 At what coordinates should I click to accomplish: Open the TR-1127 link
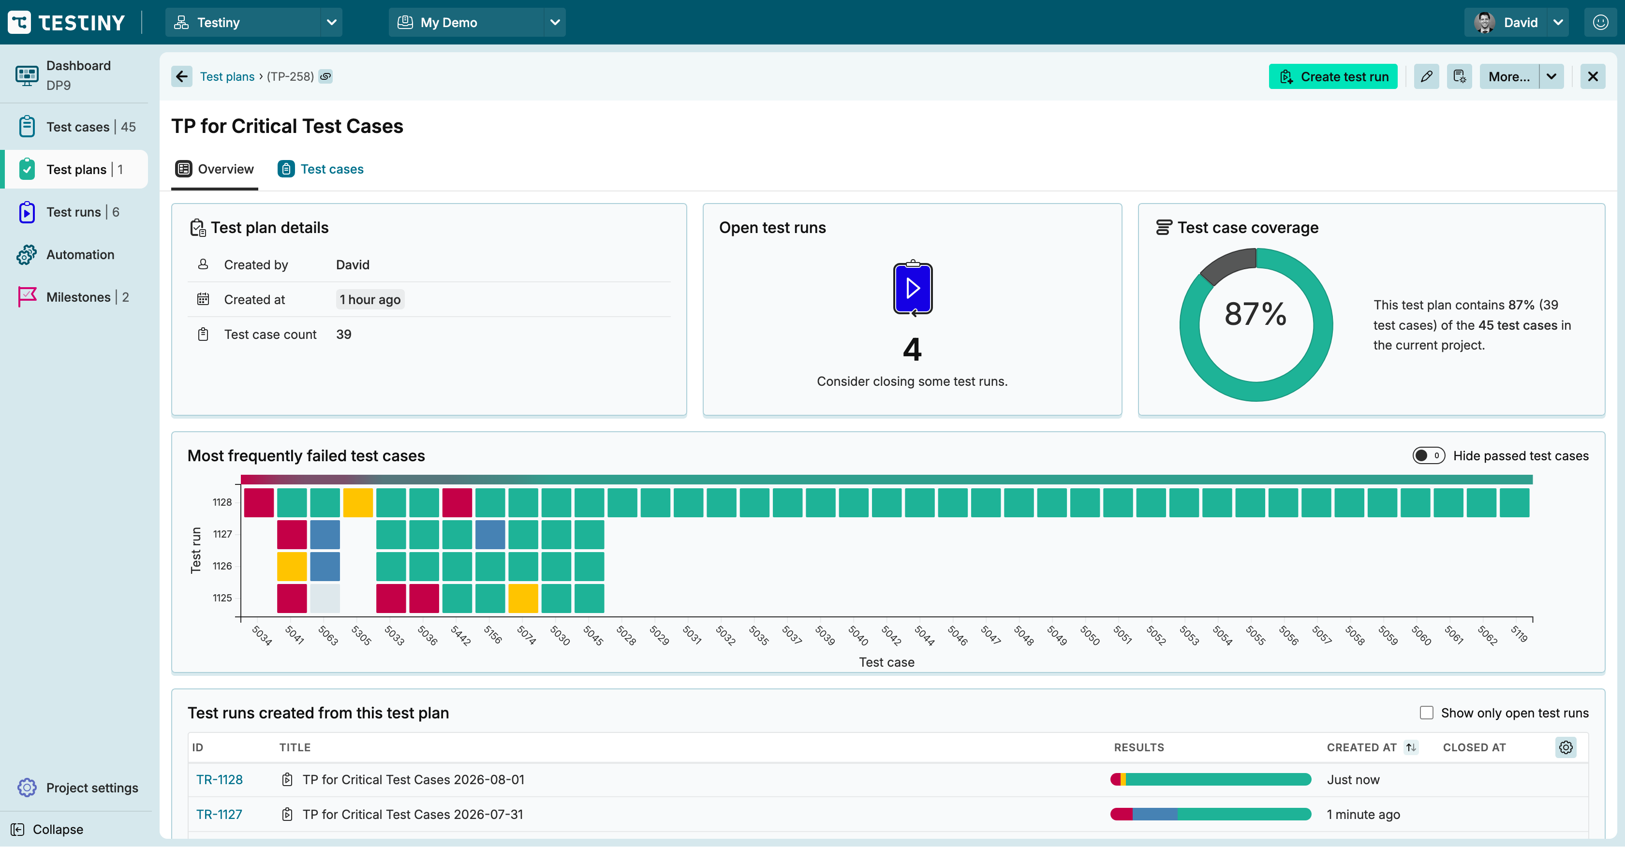pyautogui.click(x=219, y=814)
